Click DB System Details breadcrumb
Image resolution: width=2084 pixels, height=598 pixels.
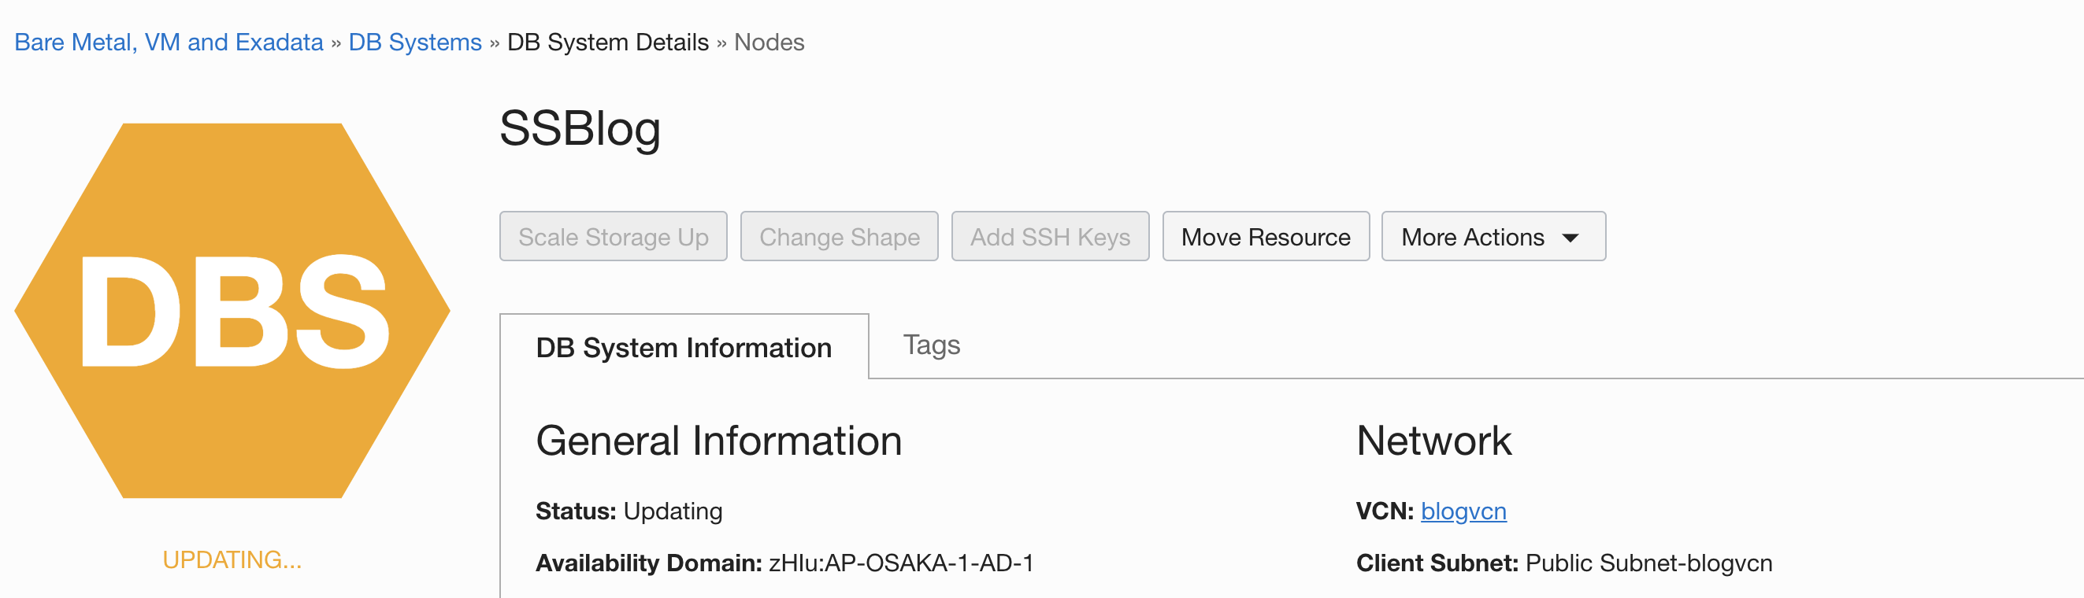[x=607, y=42]
